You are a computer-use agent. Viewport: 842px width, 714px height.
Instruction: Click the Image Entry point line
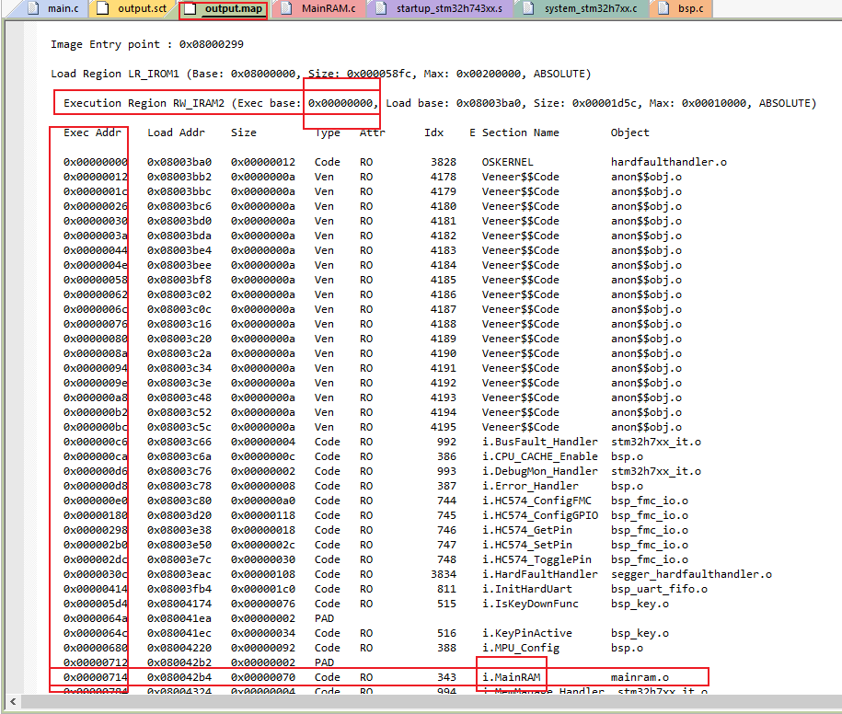[147, 44]
